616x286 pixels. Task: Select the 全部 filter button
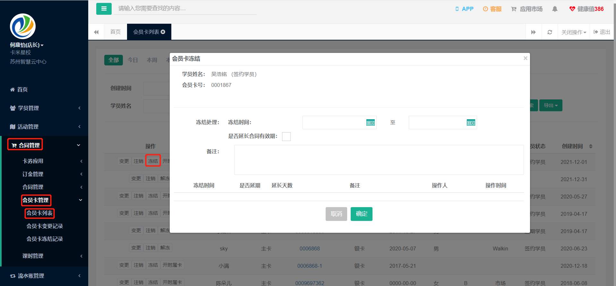pyautogui.click(x=114, y=60)
